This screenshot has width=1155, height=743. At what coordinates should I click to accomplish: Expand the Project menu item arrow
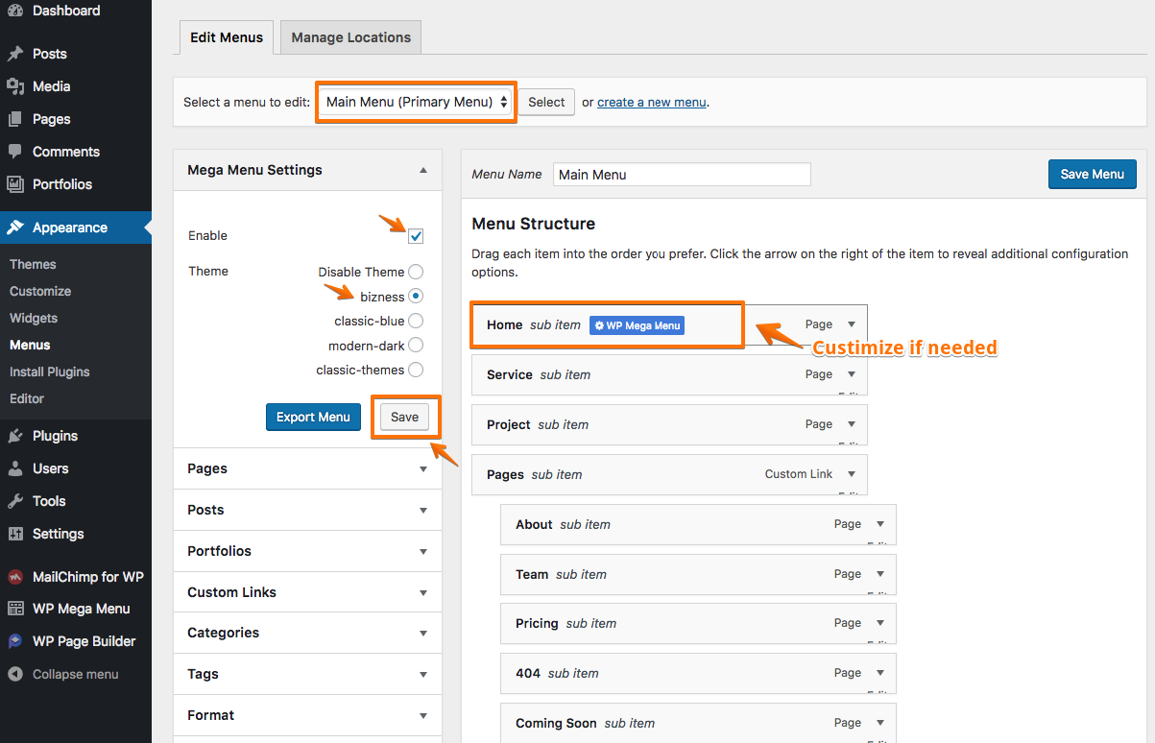(852, 424)
